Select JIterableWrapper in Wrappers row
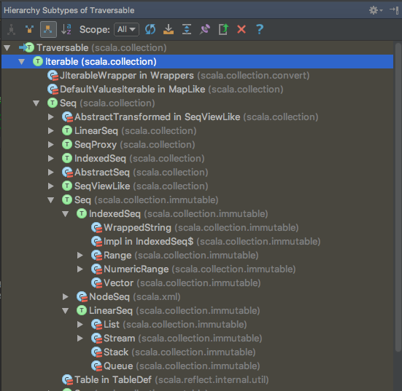Viewport: 402px width, 391px height. pyautogui.click(x=197, y=76)
